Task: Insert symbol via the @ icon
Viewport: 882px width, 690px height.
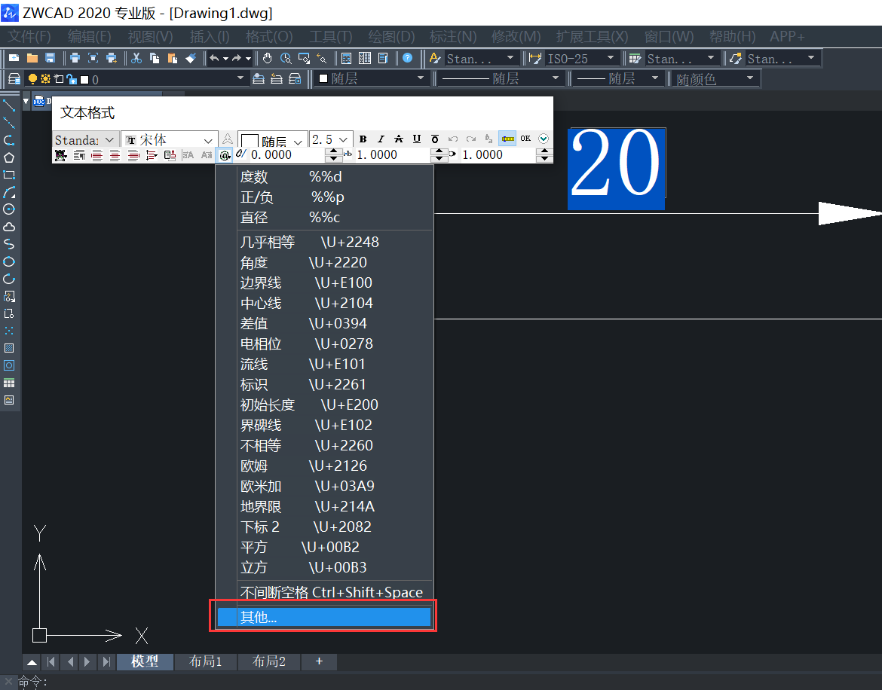Action: [225, 155]
